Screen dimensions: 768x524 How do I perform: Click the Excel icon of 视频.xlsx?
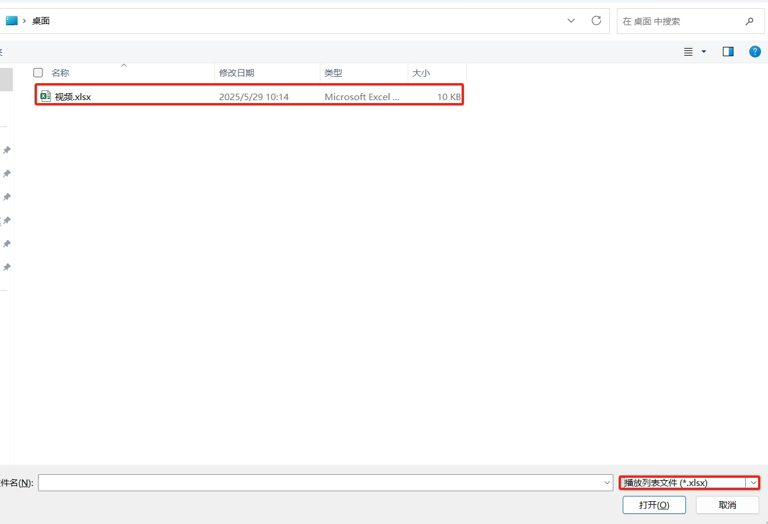[x=45, y=97]
